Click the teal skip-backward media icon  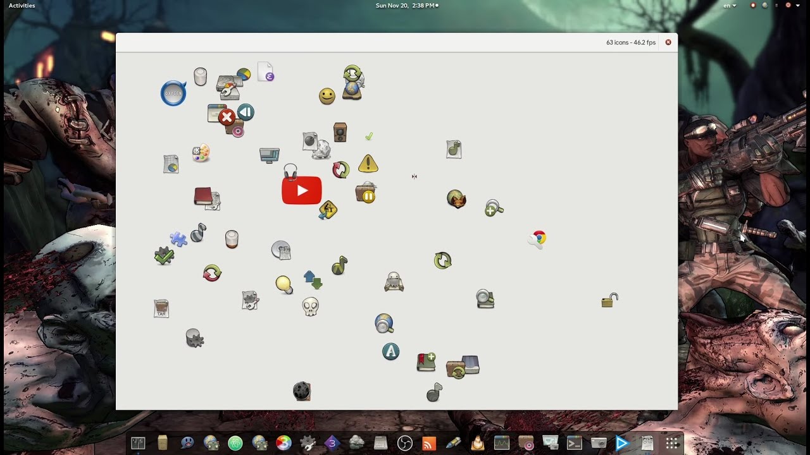pos(246,112)
